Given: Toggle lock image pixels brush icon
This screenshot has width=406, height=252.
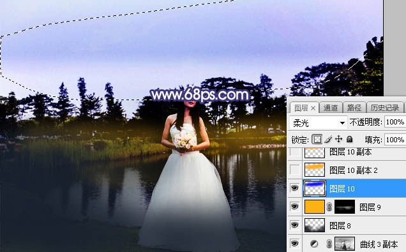Looking at the screenshot, I should point(328,140).
